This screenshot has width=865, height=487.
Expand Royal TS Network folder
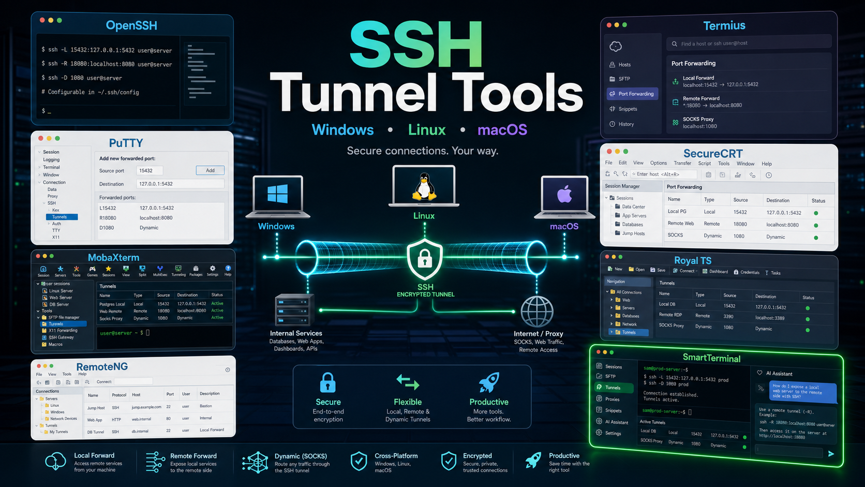pos(612,324)
